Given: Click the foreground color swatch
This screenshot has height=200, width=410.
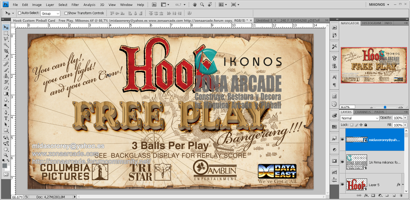Looking at the screenshot, I should (4, 166).
